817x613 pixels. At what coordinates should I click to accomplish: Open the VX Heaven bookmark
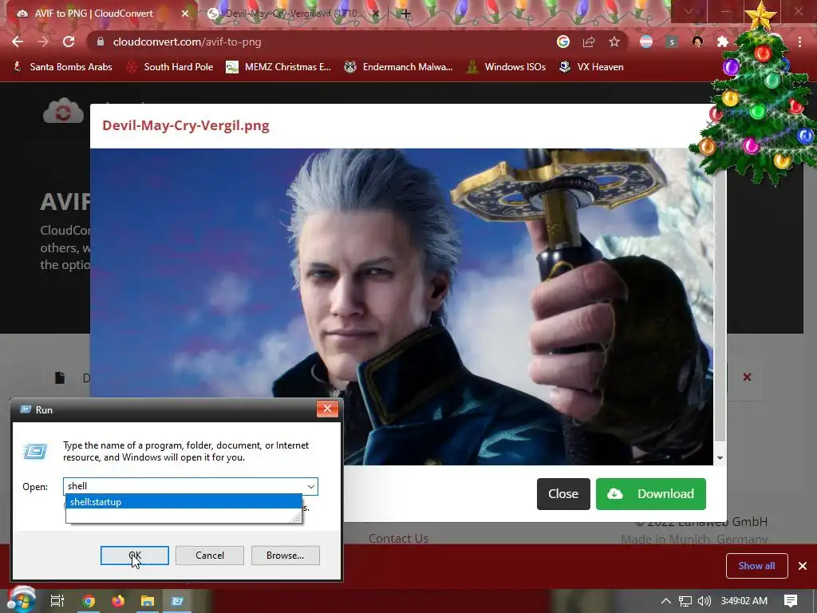click(x=591, y=67)
